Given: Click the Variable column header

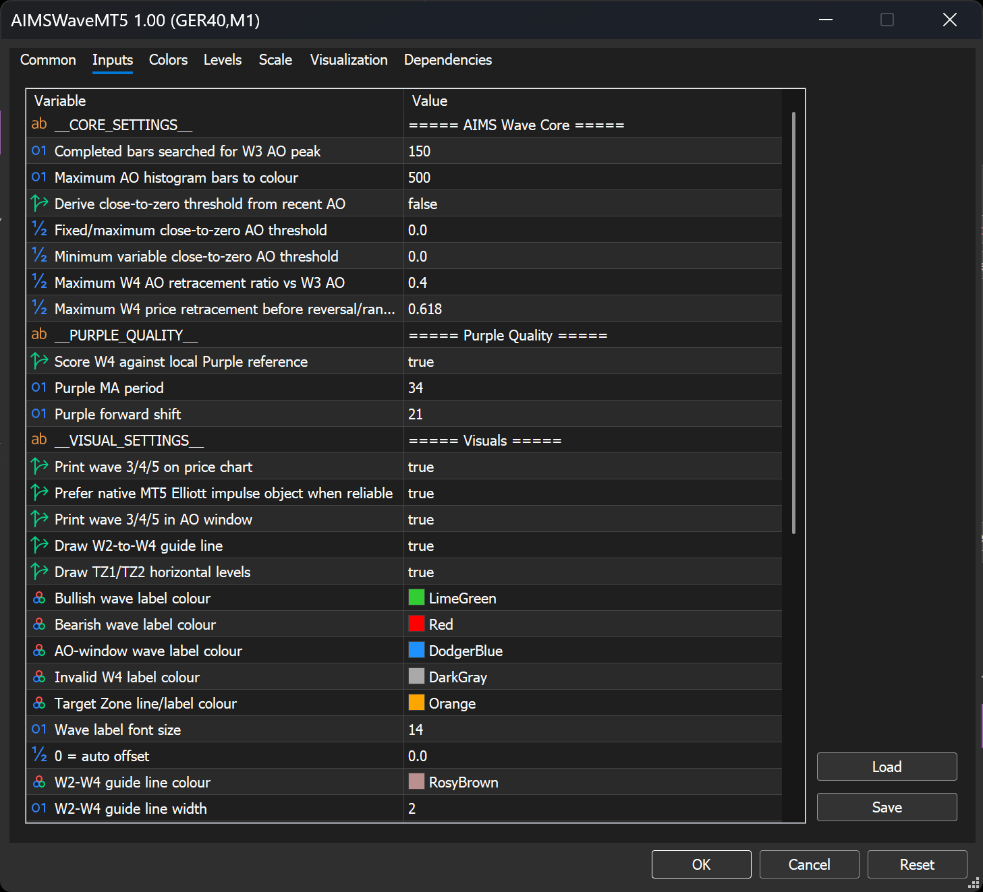Looking at the screenshot, I should (x=215, y=100).
